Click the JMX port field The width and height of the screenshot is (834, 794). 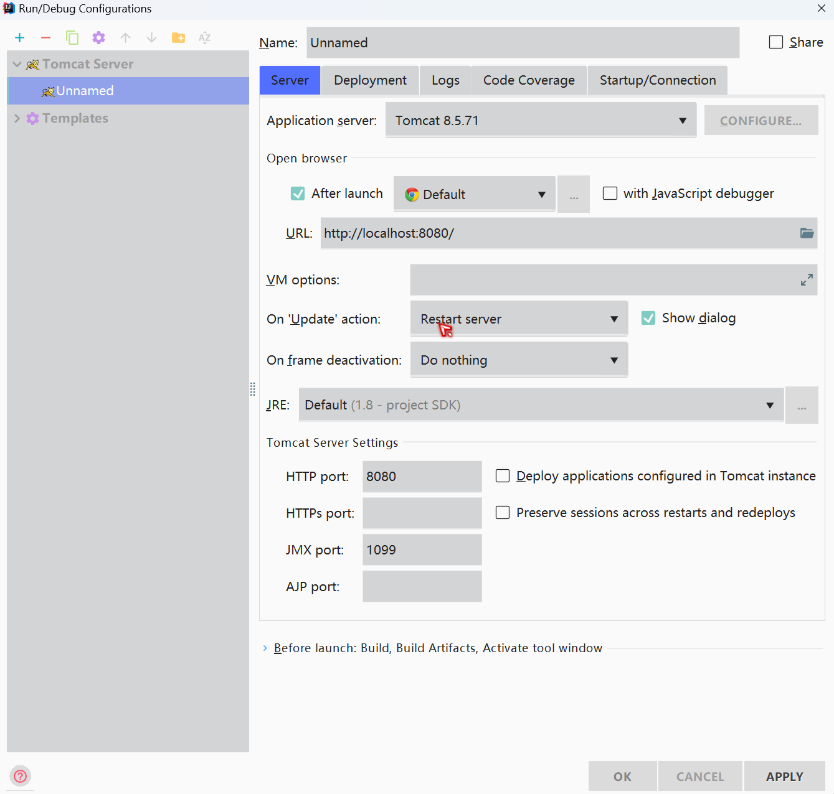tap(422, 550)
